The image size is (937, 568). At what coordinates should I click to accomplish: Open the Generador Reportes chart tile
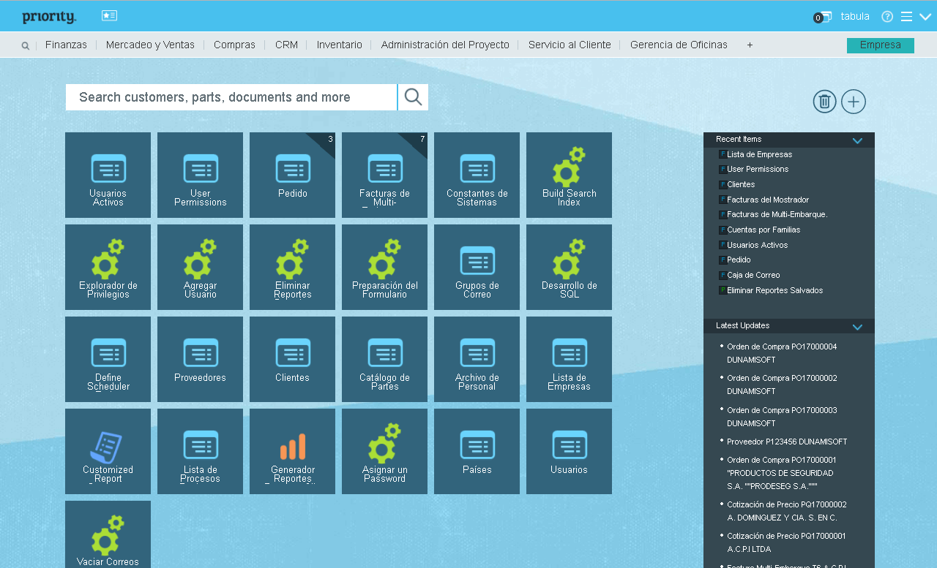click(x=292, y=452)
